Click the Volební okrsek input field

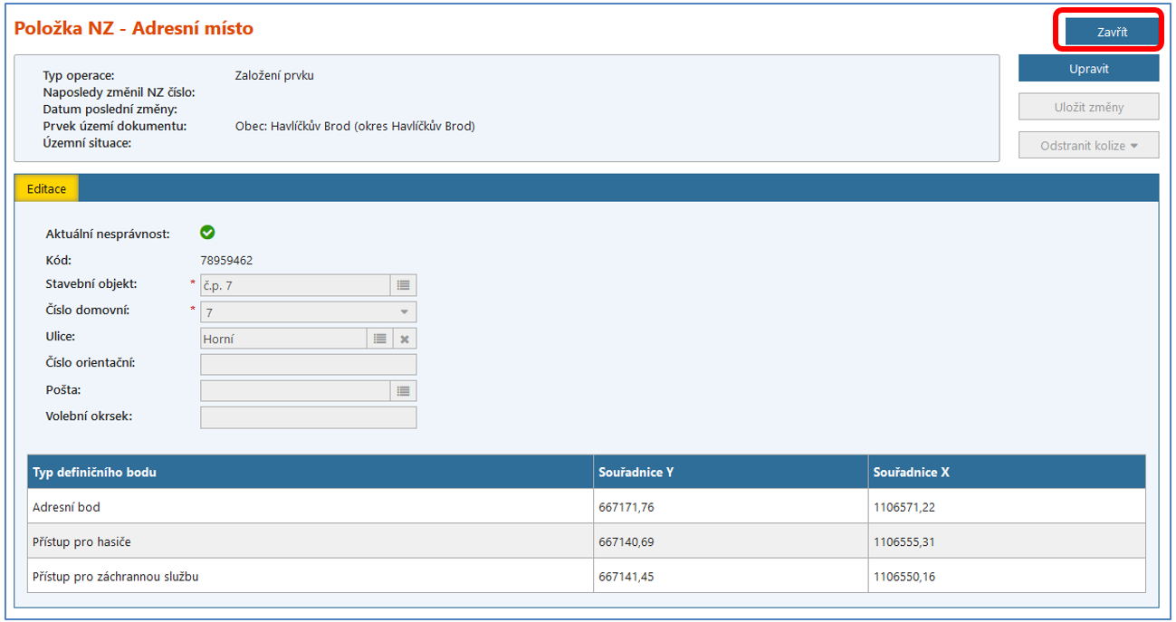308,417
